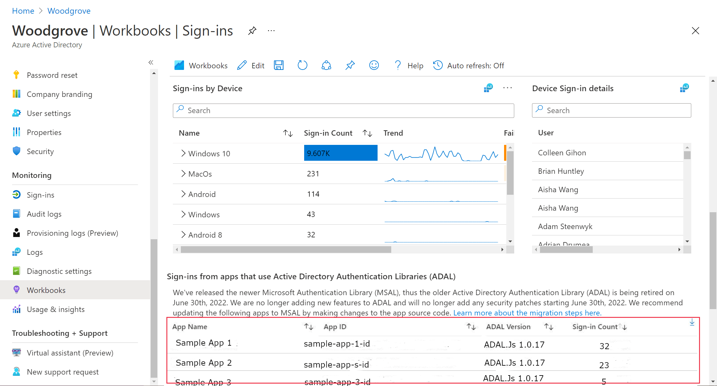Open Audit logs from the Monitoring section
The image size is (717, 386).
[44, 214]
